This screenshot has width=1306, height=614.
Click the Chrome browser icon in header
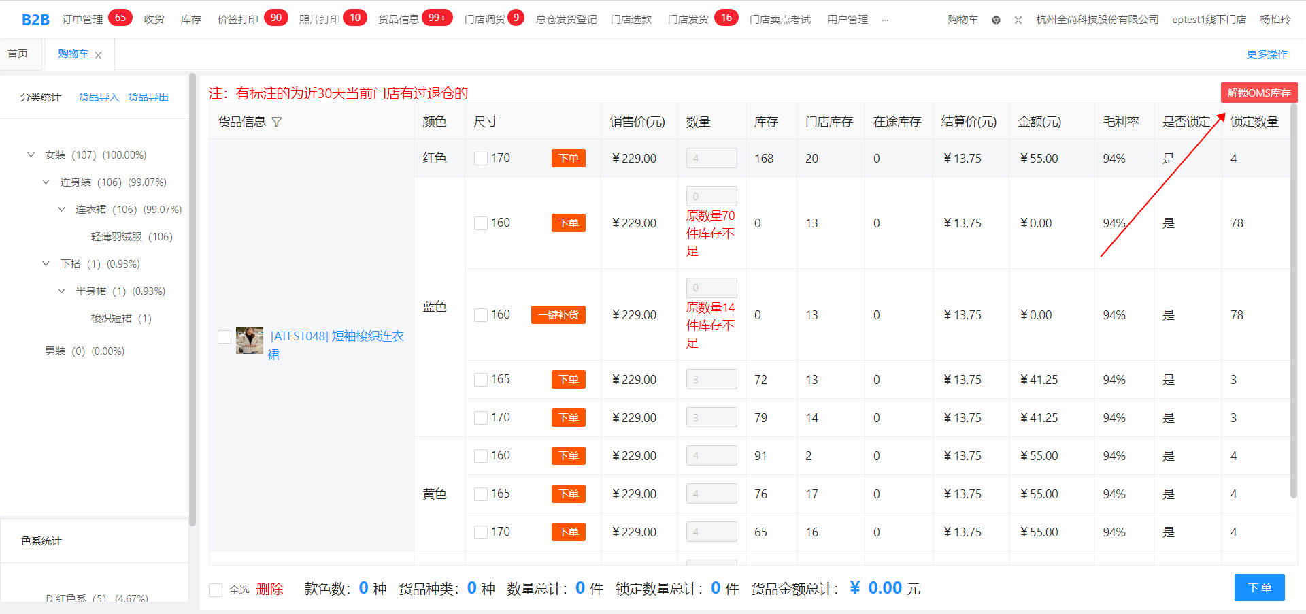pos(996,20)
